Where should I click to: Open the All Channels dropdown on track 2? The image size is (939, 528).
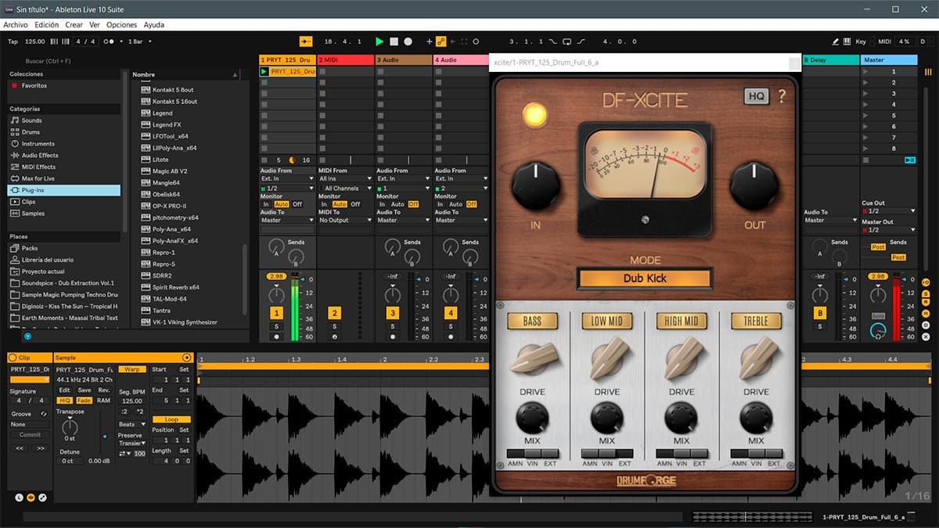point(345,188)
